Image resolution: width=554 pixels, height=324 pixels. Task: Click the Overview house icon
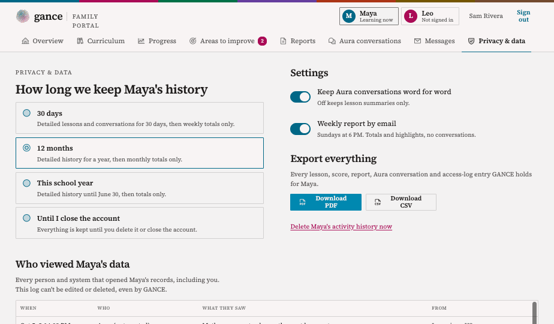coord(25,41)
